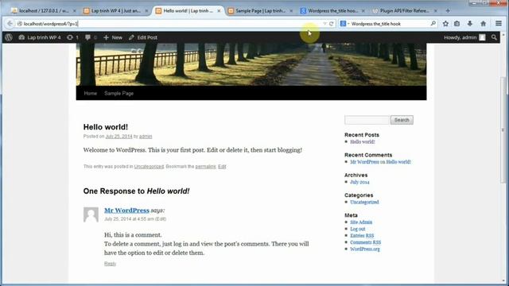Open the Howdy, admin account menu
The width and height of the screenshot is (509, 286).
click(x=464, y=37)
